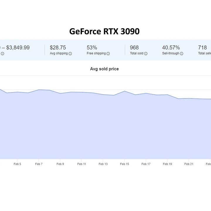211x211 pixels.
Task: Click the Feb 15 axis label
Action: point(125,164)
